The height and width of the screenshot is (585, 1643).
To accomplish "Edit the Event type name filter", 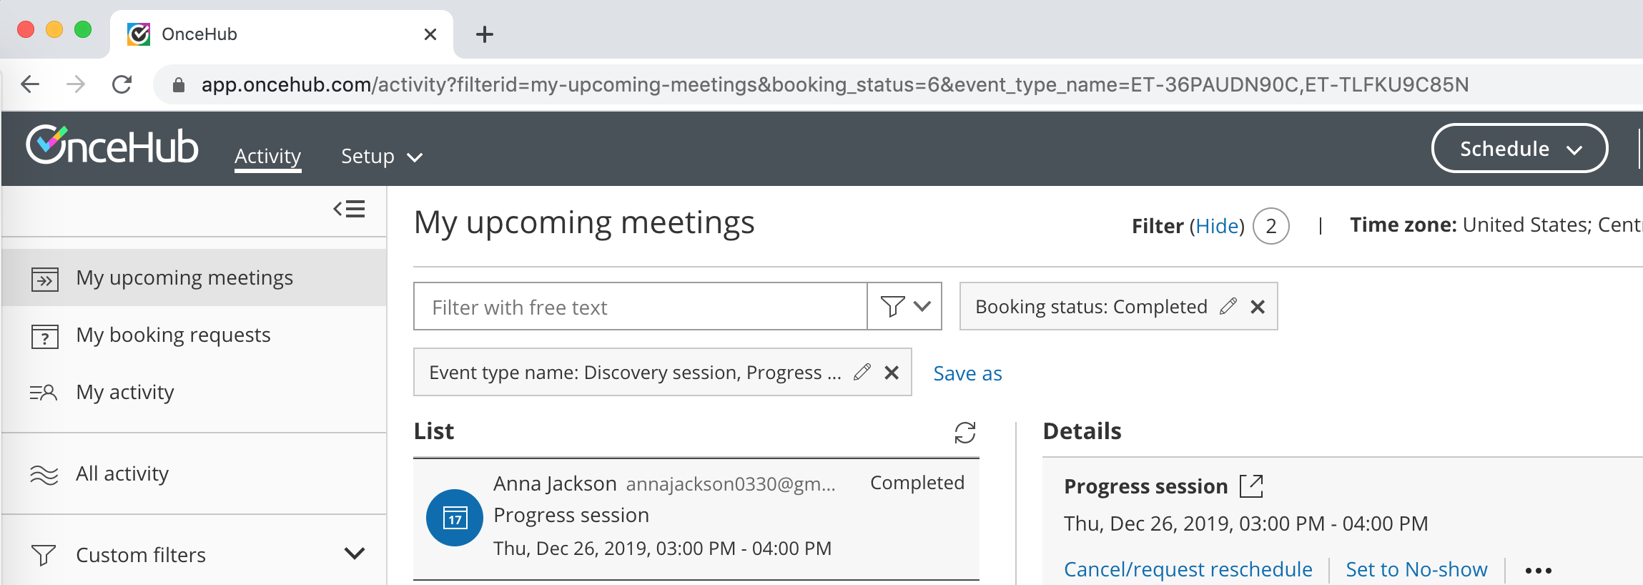I will (862, 372).
